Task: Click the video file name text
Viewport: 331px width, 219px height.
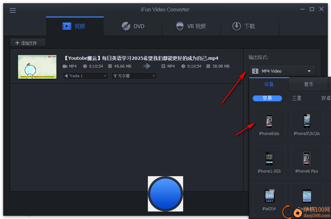Action: pos(141,58)
